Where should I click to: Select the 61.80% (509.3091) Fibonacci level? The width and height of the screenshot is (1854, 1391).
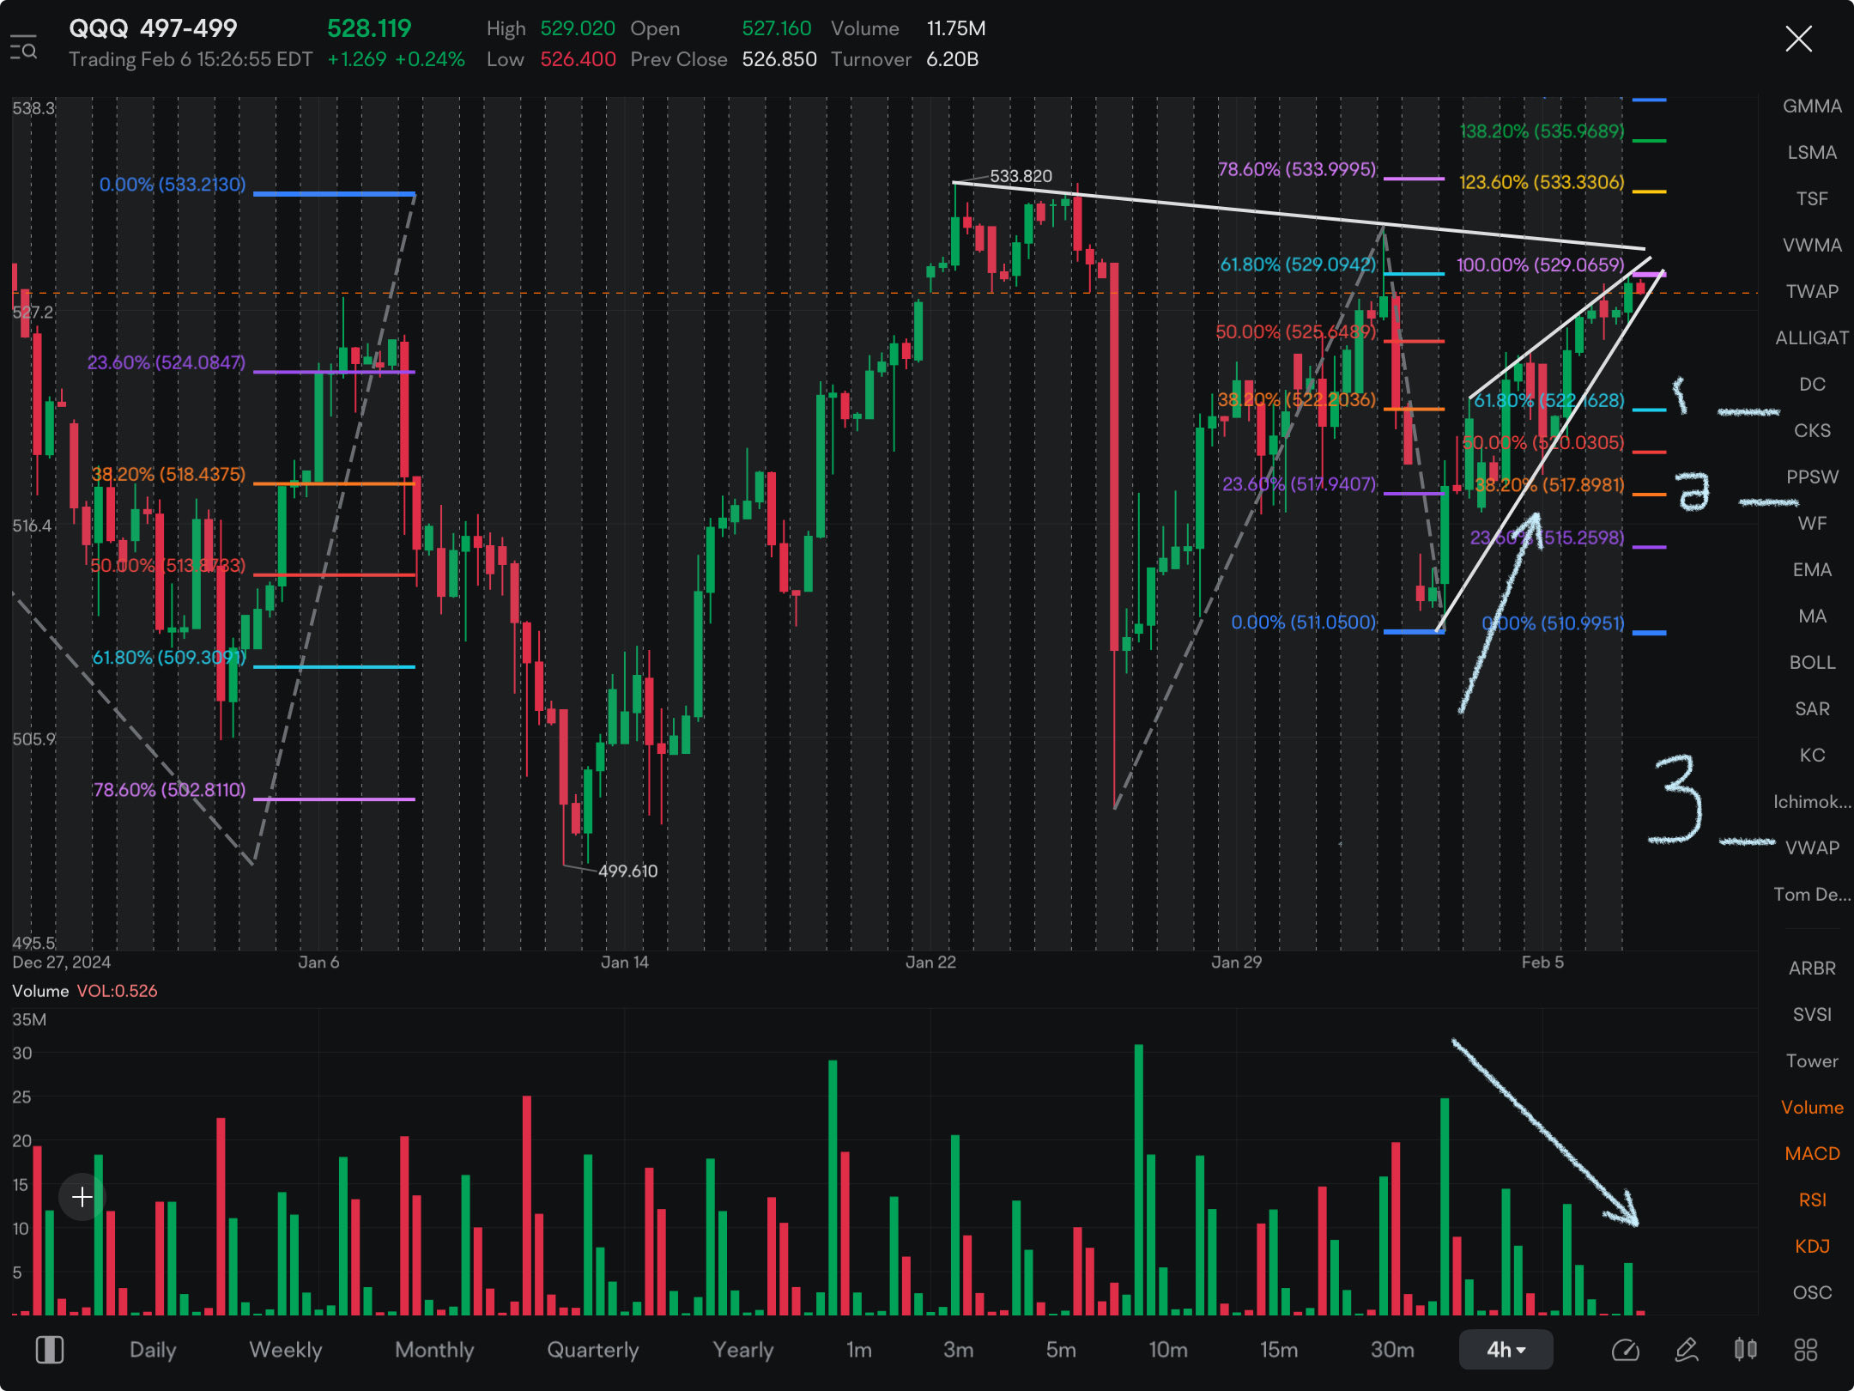[169, 658]
